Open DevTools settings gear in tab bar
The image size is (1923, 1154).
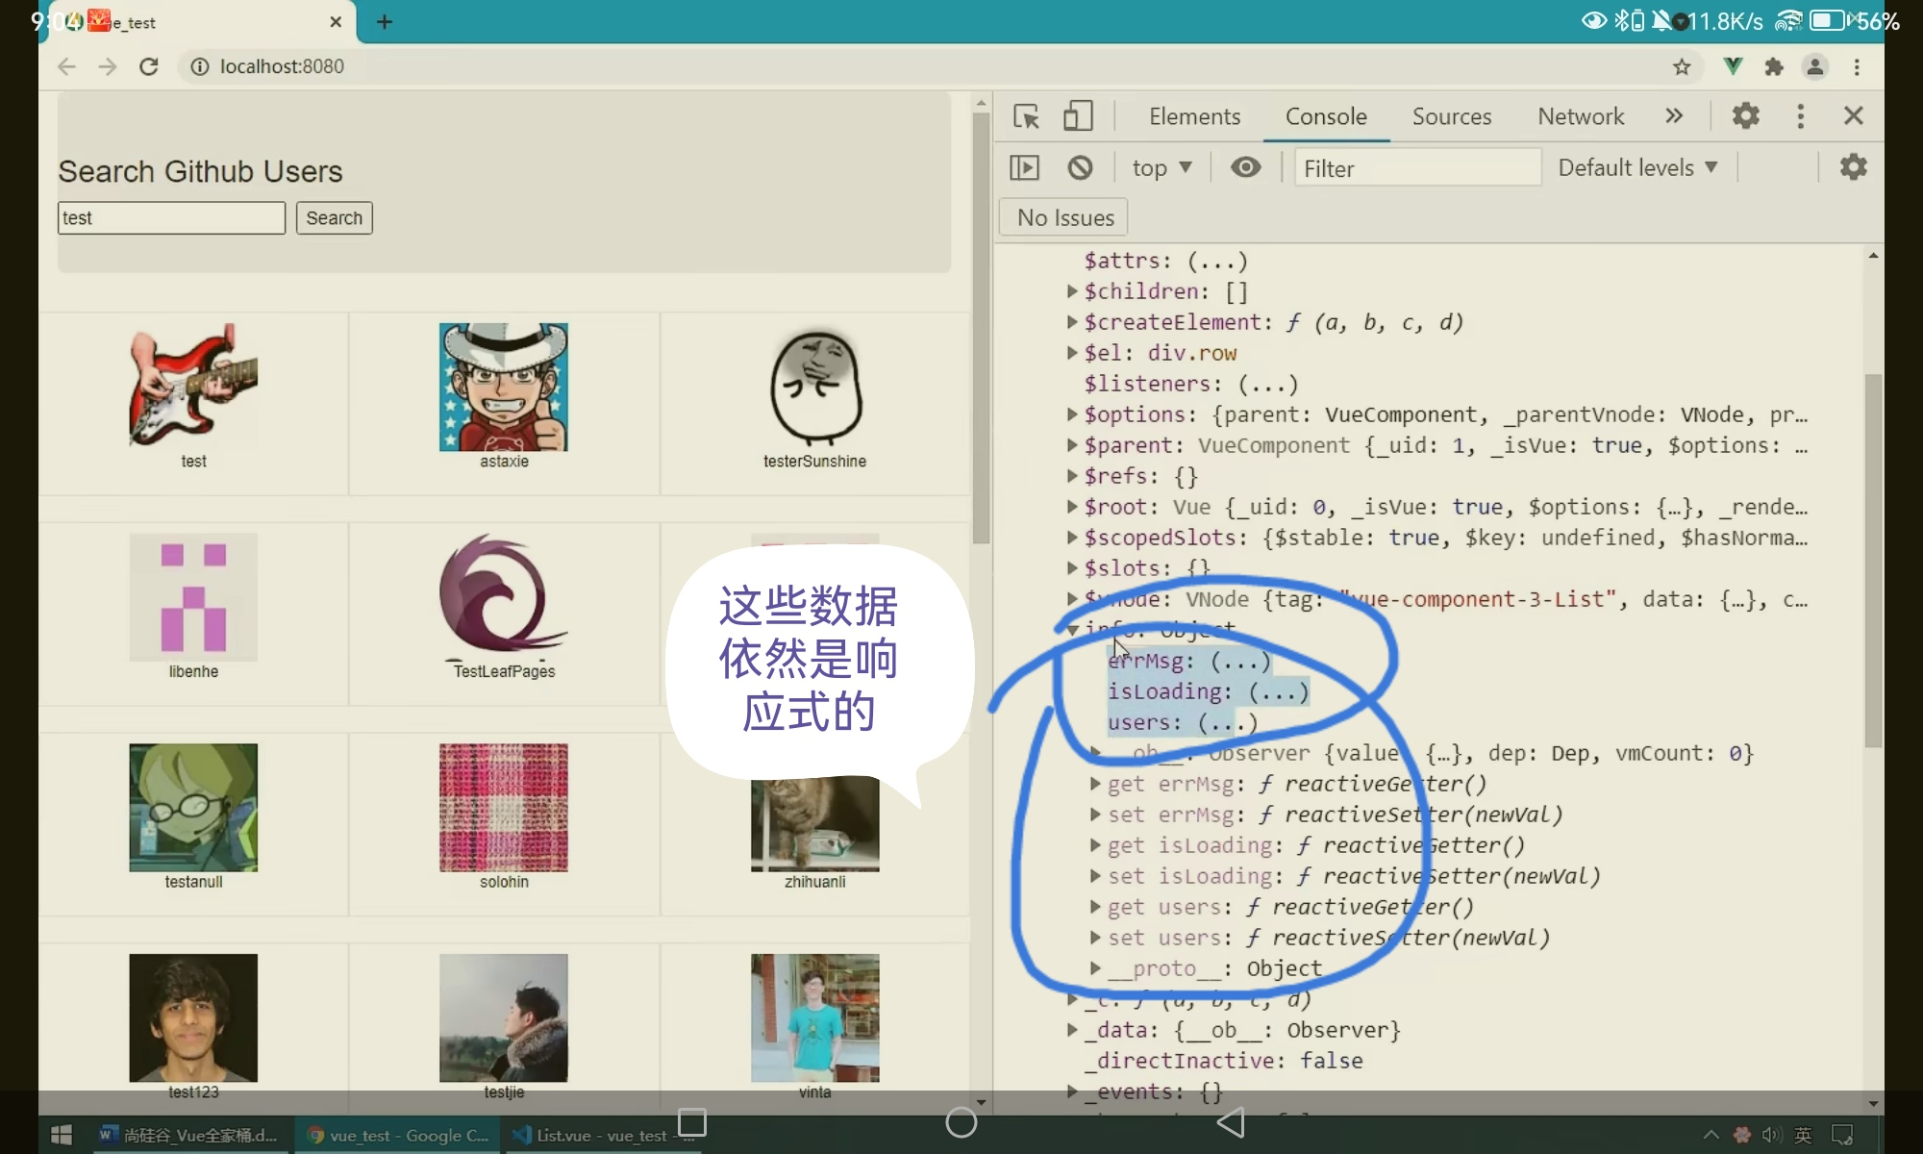click(x=1745, y=116)
